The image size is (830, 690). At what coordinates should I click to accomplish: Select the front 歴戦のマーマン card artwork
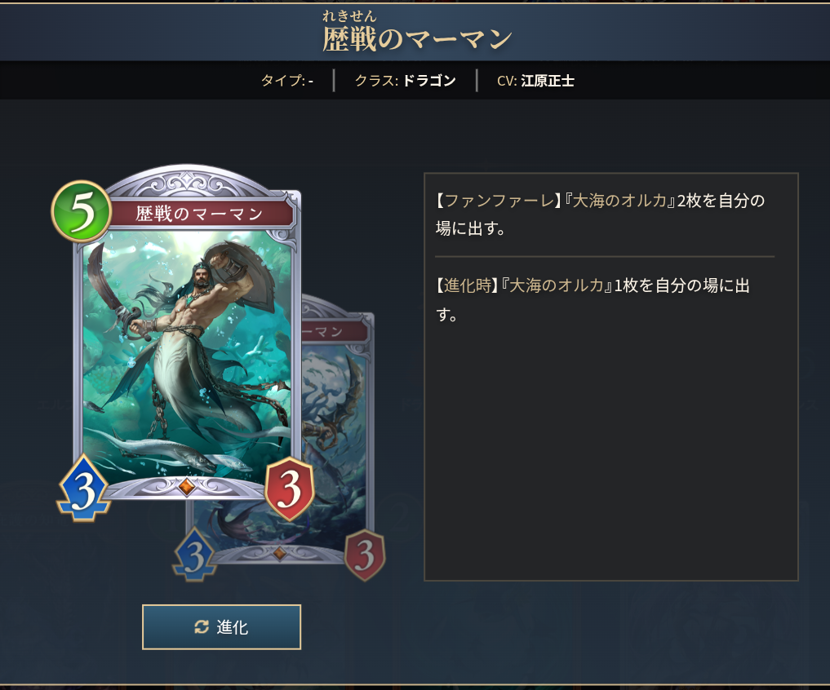click(187, 357)
